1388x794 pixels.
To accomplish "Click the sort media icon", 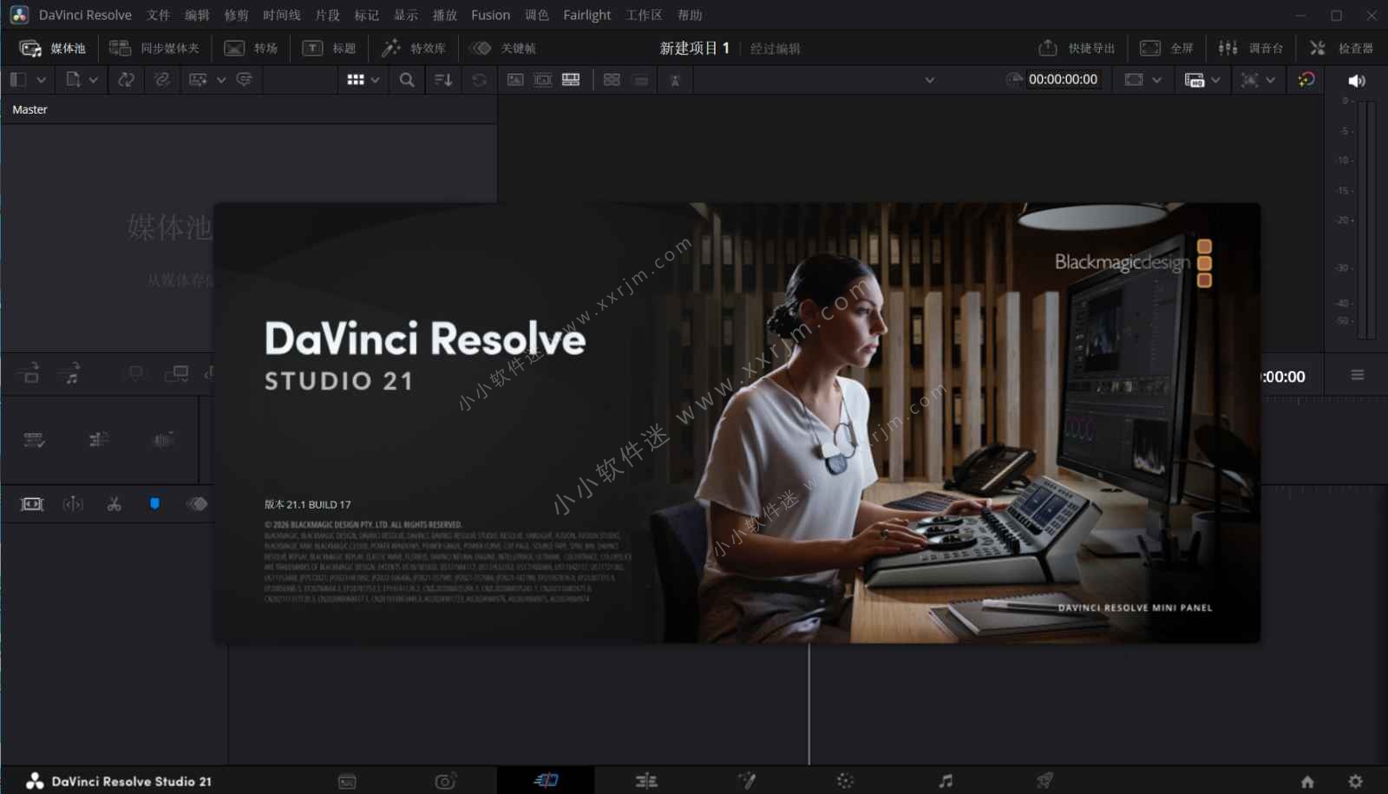I will (443, 80).
